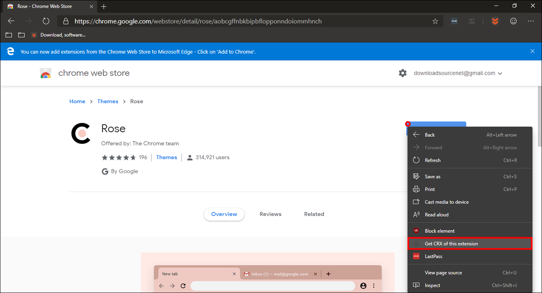Viewport: 542px width, 293px height.
Task: Open the LastPass toolbar extension icon
Action: click(x=454, y=21)
